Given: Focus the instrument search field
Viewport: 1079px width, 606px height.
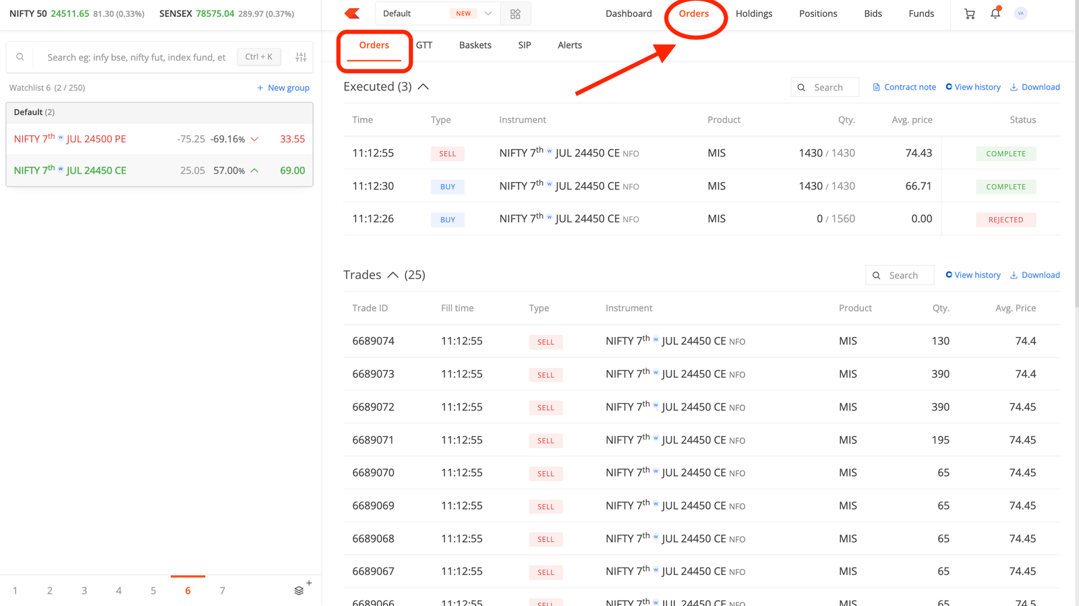Looking at the screenshot, I should 136,57.
